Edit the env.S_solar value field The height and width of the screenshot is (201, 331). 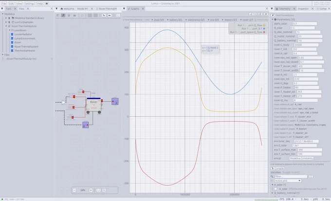pos(305,146)
